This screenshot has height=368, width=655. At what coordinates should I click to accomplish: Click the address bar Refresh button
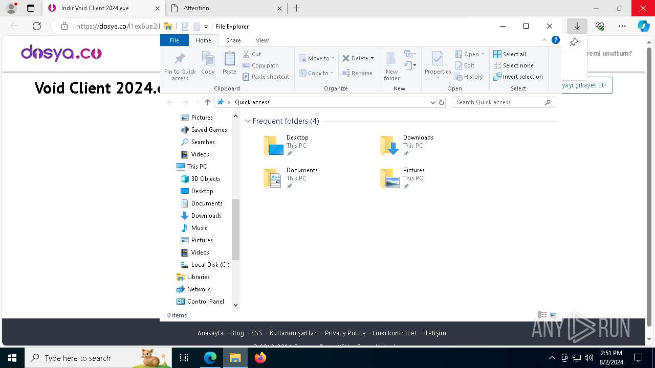click(x=442, y=102)
